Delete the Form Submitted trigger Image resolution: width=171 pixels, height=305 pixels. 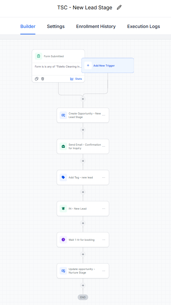pyautogui.click(x=43, y=79)
